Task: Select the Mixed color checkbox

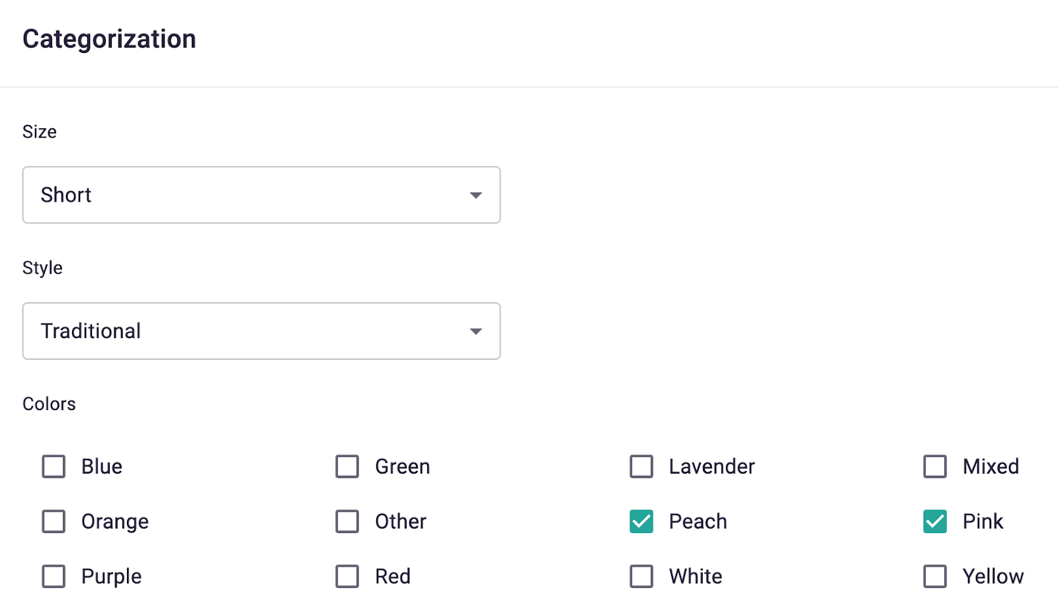Action: coord(935,466)
